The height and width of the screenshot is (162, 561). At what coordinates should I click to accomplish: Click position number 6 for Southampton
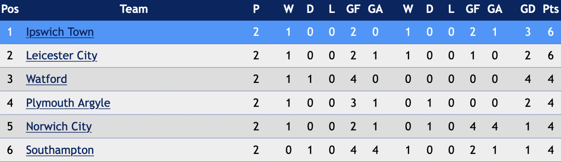[x=10, y=150]
